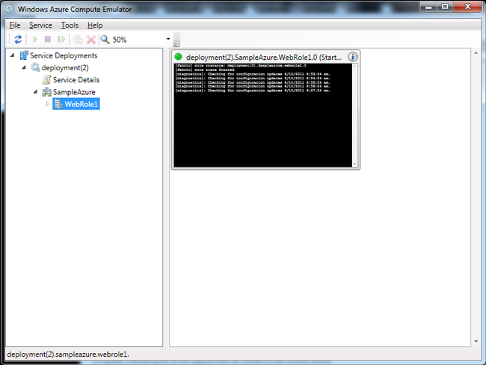Minimize the Compute Emulator window

click(428, 7)
